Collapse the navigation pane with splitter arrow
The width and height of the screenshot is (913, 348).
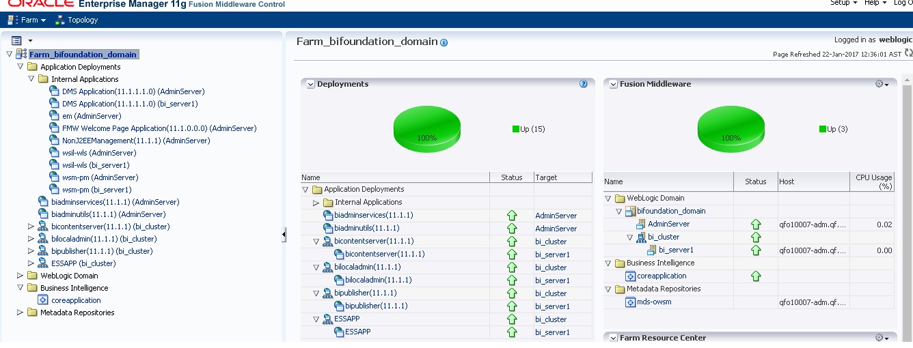click(x=284, y=235)
